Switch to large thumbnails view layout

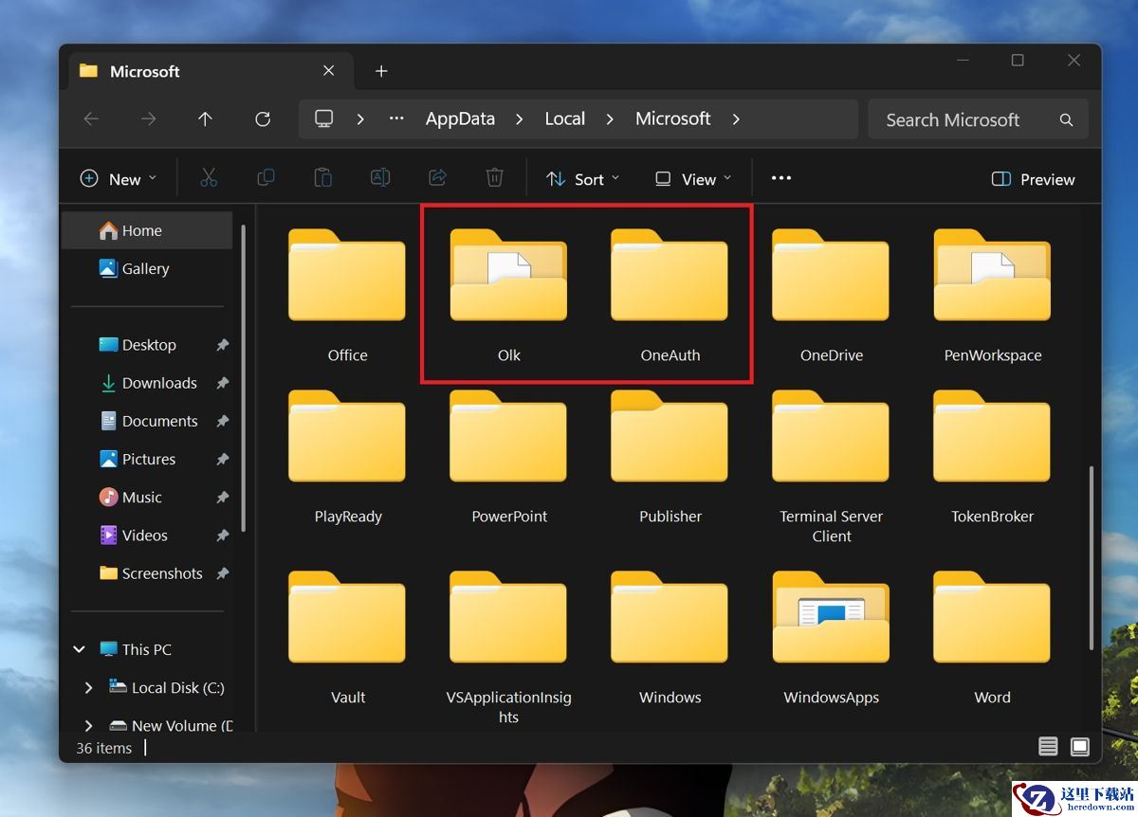click(1080, 747)
